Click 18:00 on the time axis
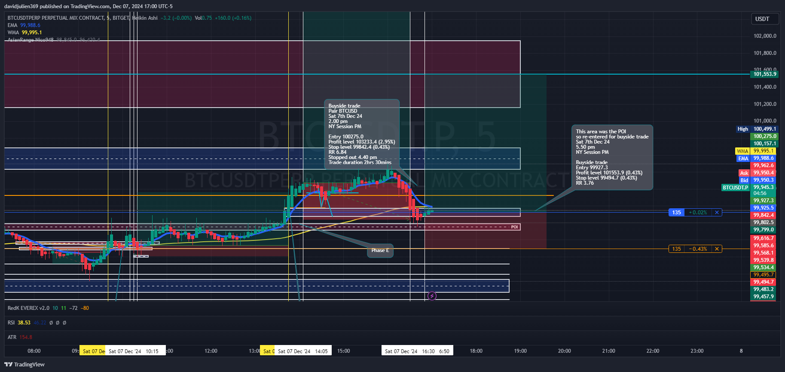The width and height of the screenshot is (785, 372). point(476,351)
